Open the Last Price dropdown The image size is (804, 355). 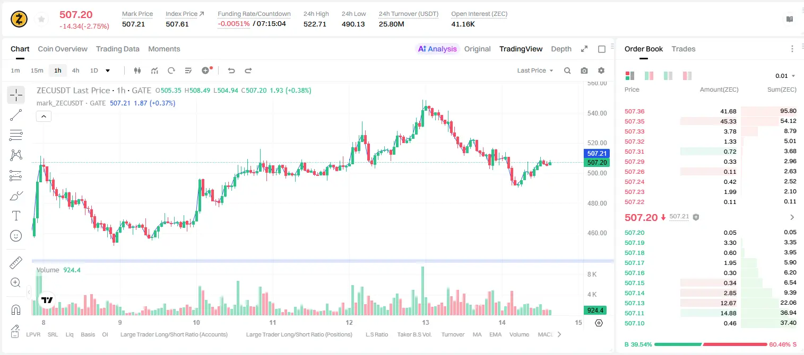click(x=535, y=70)
